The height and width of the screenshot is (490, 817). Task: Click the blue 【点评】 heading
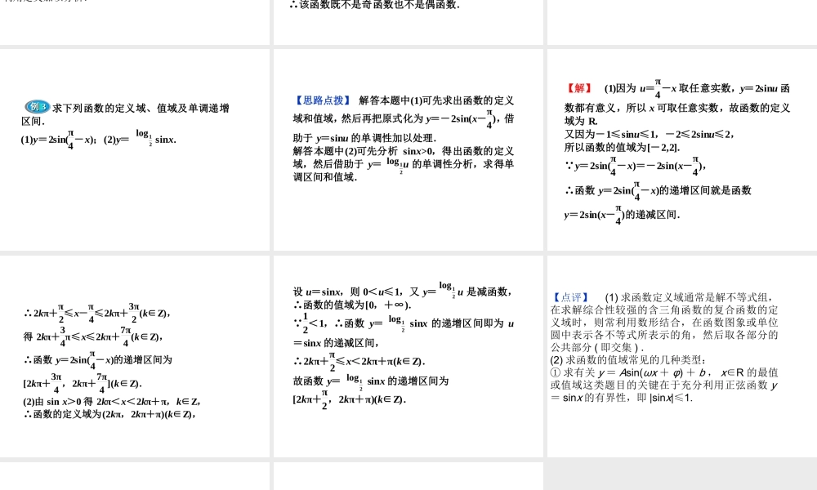pyautogui.click(x=570, y=297)
